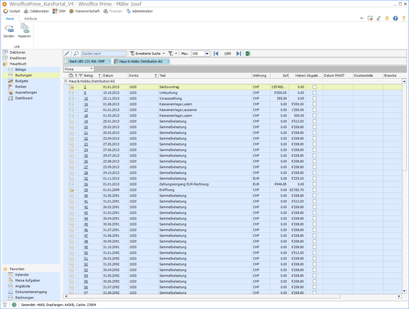Image resolution: width=409 pixels, height=309 pixels.
Task: Open the CRM module
Action: (x=59, y=11)
